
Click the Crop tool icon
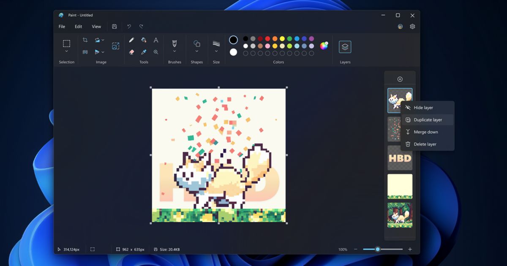pyautogui.click(x=85, y=40)
